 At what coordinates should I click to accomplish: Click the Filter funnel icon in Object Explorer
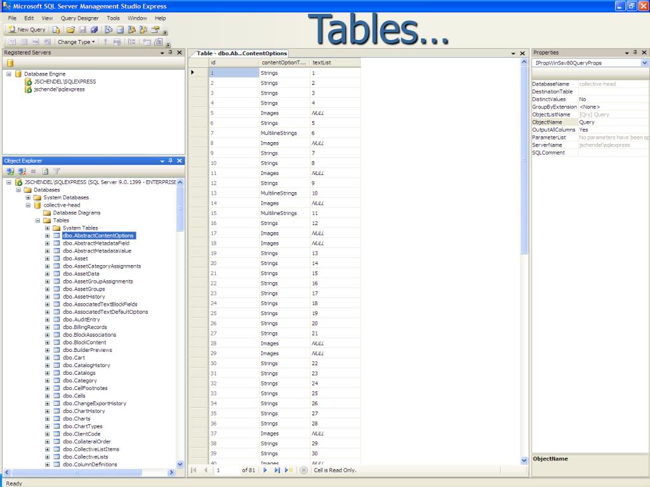56,171
